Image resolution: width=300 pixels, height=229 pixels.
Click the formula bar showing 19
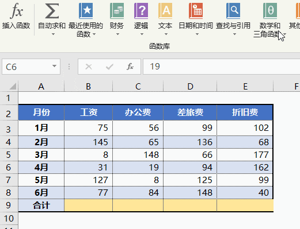(222, 67)
